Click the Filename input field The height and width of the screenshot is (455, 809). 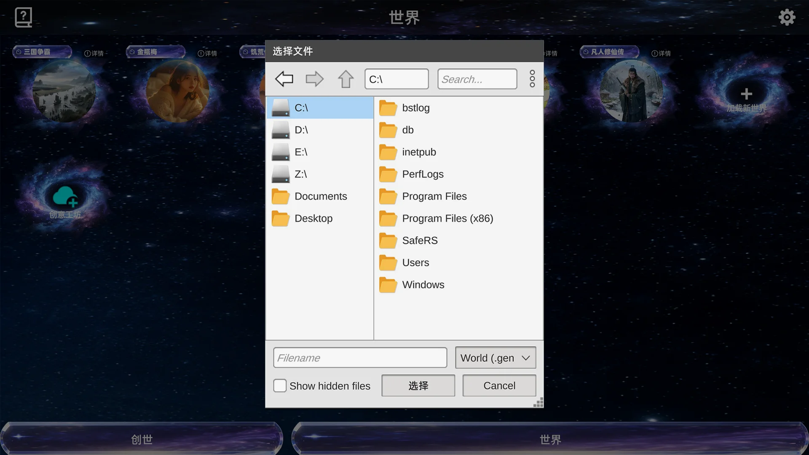click(360, 358)
